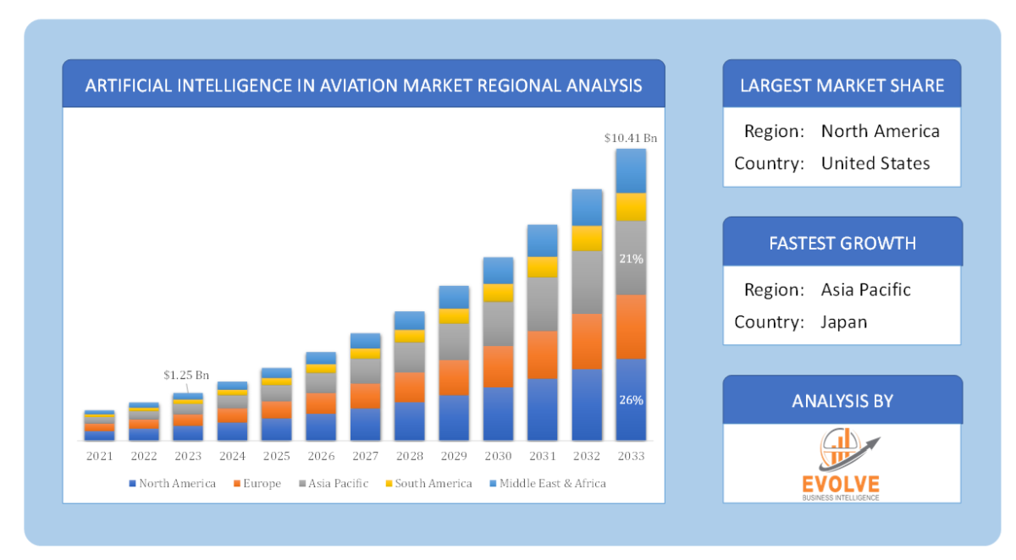Toggle the Europe series visibility
The width and height of the screenshot is (1016, 560).
[x=258, y=483]
